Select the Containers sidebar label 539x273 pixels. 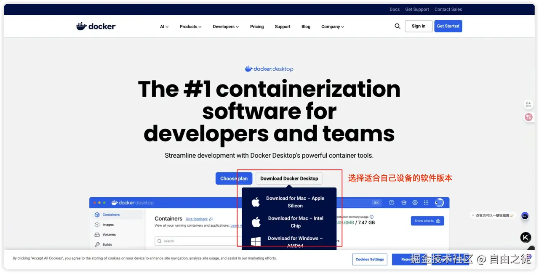tap(111, 215)
